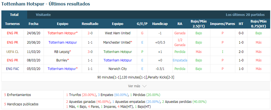Open UEFA CL tournament link

(x=12, y=52)
